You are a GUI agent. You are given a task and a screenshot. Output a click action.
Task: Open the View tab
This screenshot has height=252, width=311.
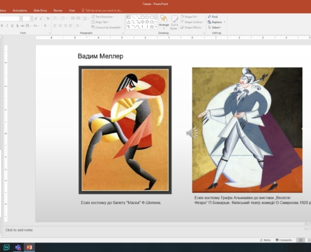tap(72, 11)
